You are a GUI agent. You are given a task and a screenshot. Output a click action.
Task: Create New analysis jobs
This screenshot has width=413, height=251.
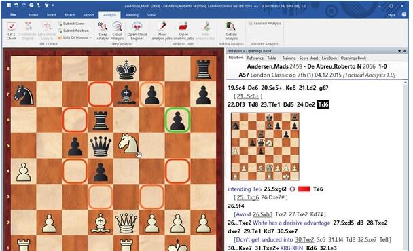click(x=162, y=31)
